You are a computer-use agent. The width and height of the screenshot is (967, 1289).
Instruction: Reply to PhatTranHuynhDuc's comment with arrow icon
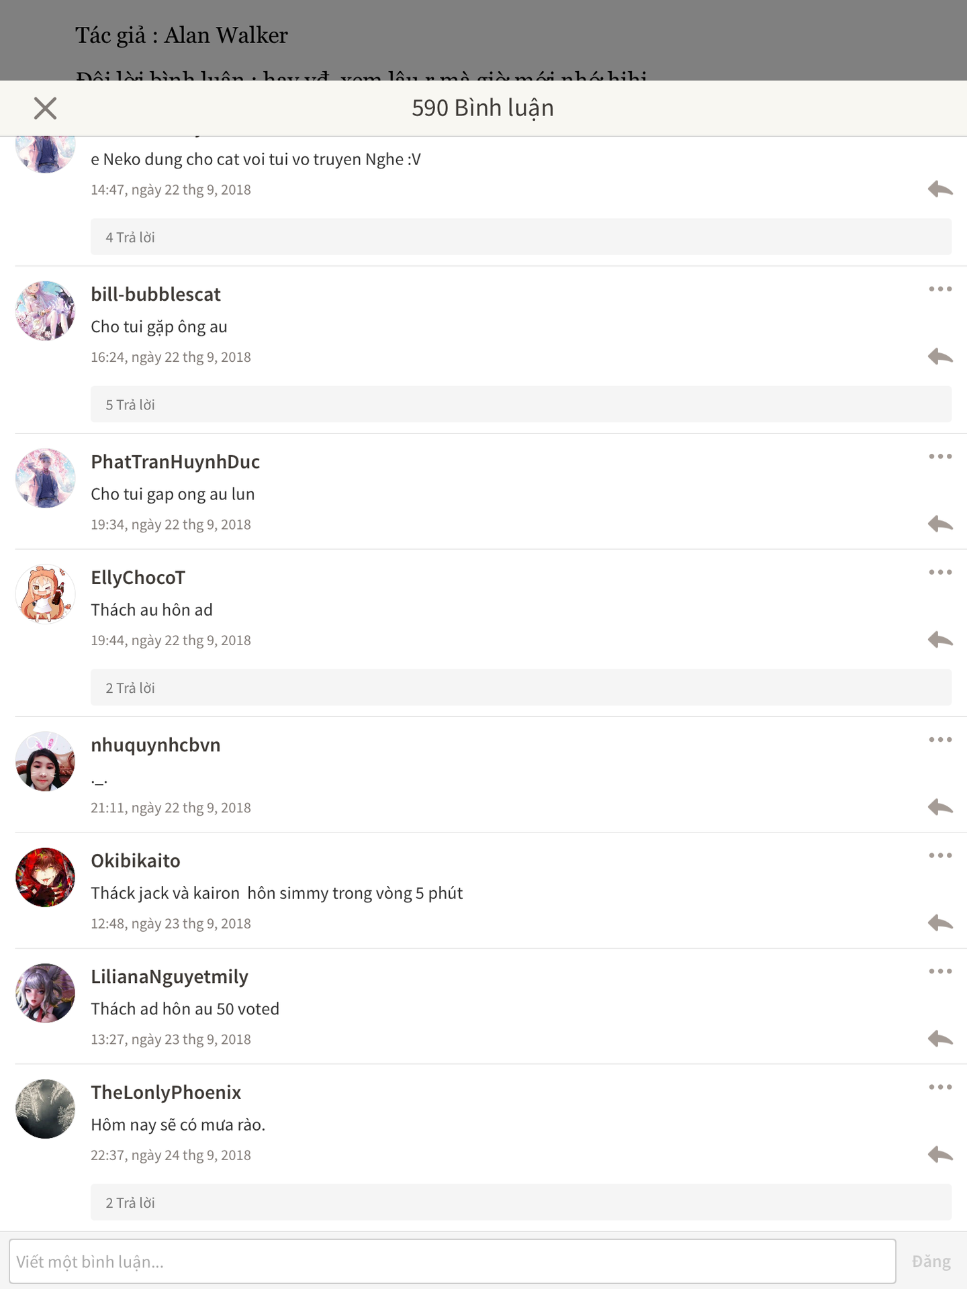[x=940, y=524]
